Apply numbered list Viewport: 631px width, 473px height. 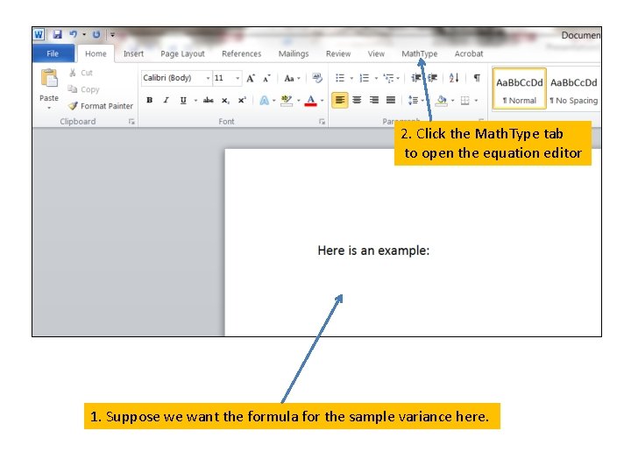coord(365,78)
